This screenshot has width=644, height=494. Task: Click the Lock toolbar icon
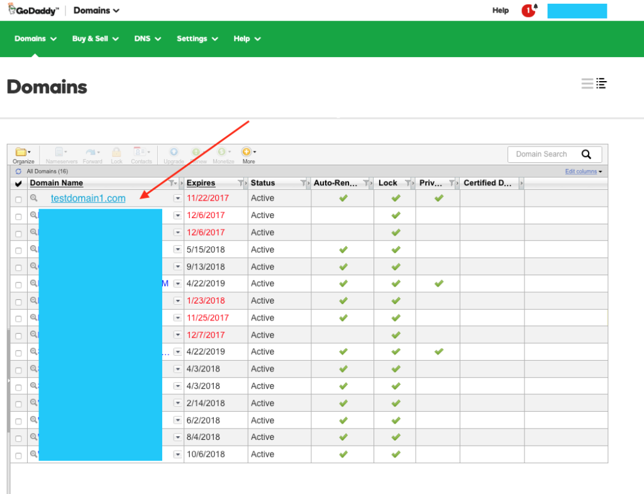[x=116, y=155]
